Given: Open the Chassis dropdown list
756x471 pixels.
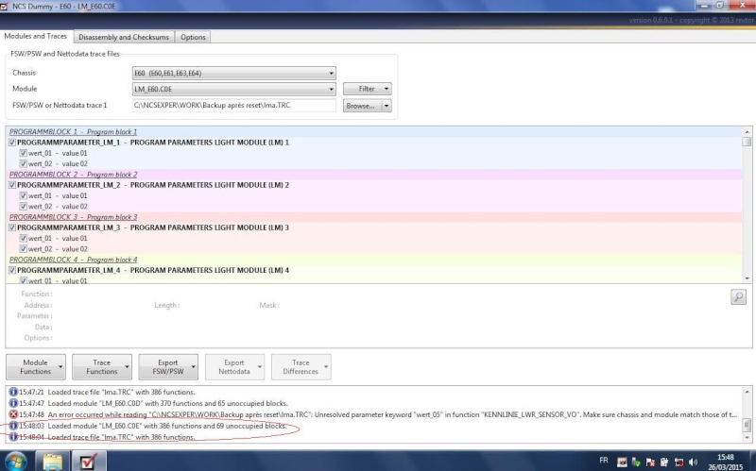Looking at the screenshot, I should [x=233, y=74].
